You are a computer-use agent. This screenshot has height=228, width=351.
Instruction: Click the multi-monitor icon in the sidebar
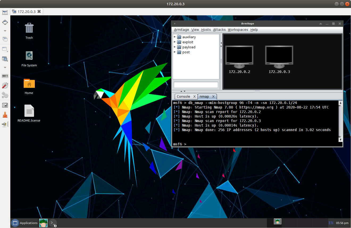tap(5, 39)
